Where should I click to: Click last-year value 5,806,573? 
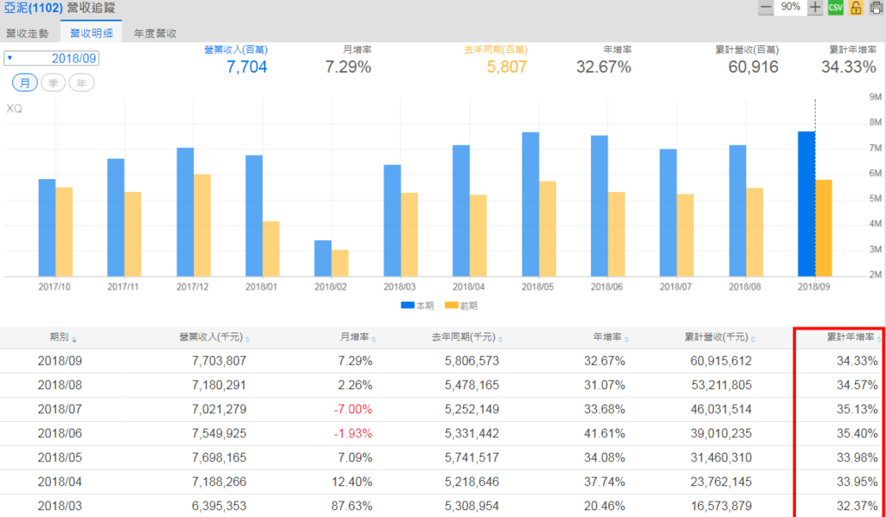click(x=472, y=361)
